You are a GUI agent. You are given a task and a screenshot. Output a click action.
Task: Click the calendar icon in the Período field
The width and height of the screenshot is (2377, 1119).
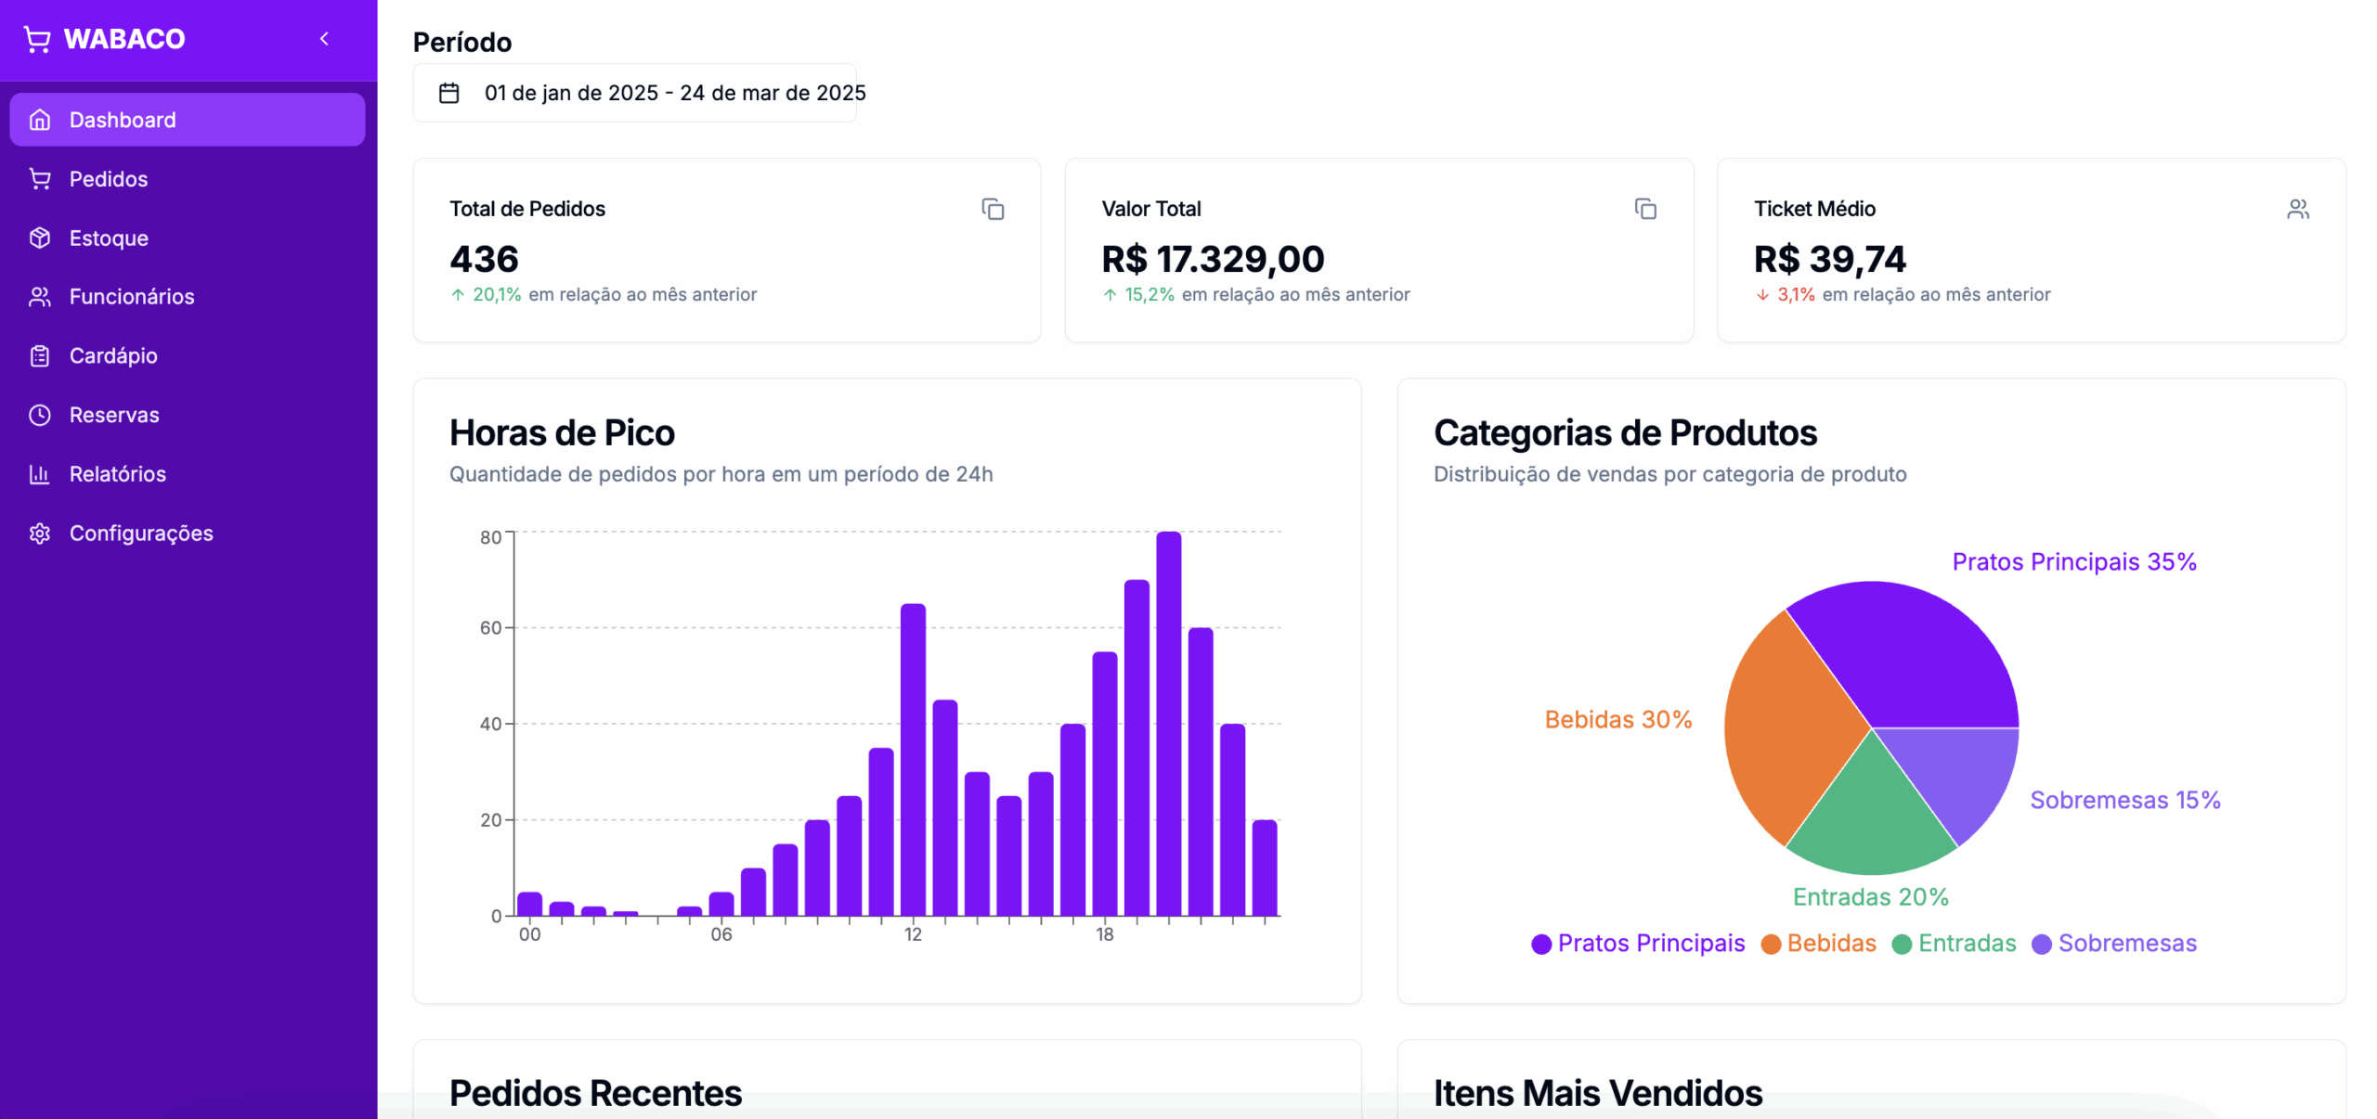(x=449, y=93)
